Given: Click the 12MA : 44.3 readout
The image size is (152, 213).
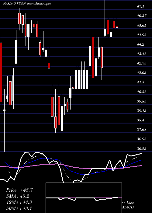Looking at the screenshot, I should coord(19,202).
